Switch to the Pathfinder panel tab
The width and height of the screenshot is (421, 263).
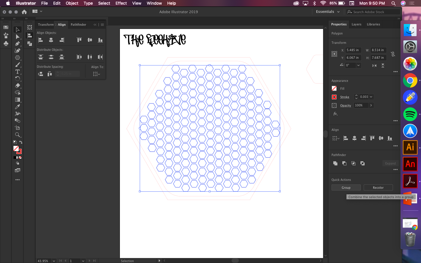[78, 25]
